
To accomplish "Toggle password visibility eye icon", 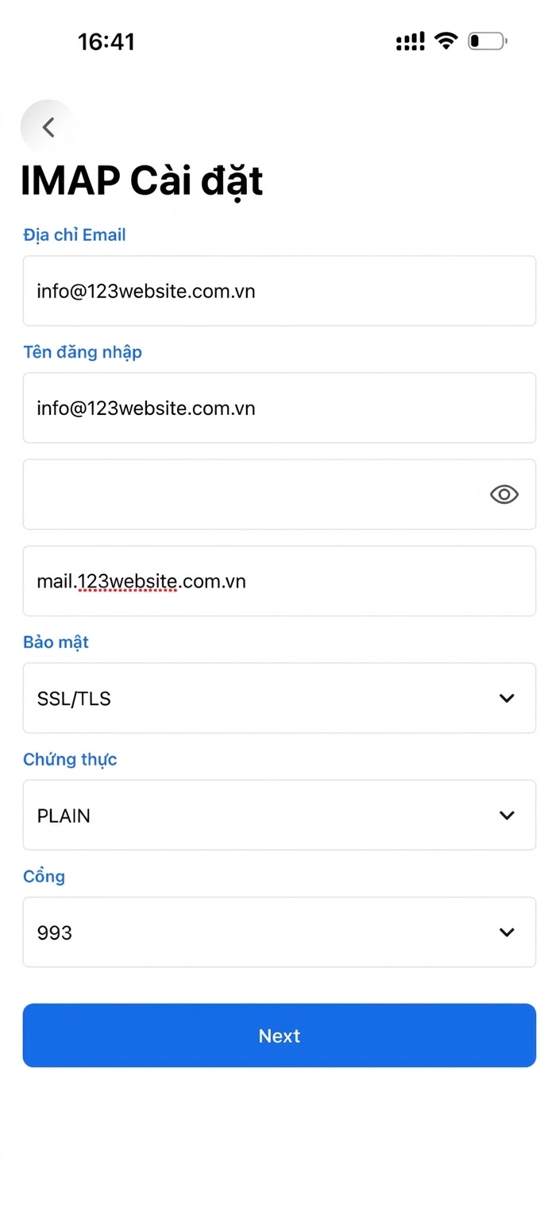I will point(503,494).
